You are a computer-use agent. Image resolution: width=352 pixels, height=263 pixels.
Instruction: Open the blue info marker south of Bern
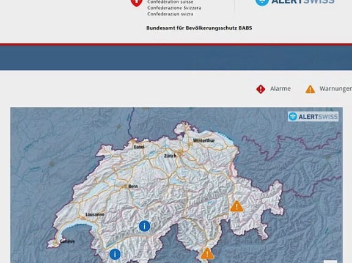(x=144, y=226)
